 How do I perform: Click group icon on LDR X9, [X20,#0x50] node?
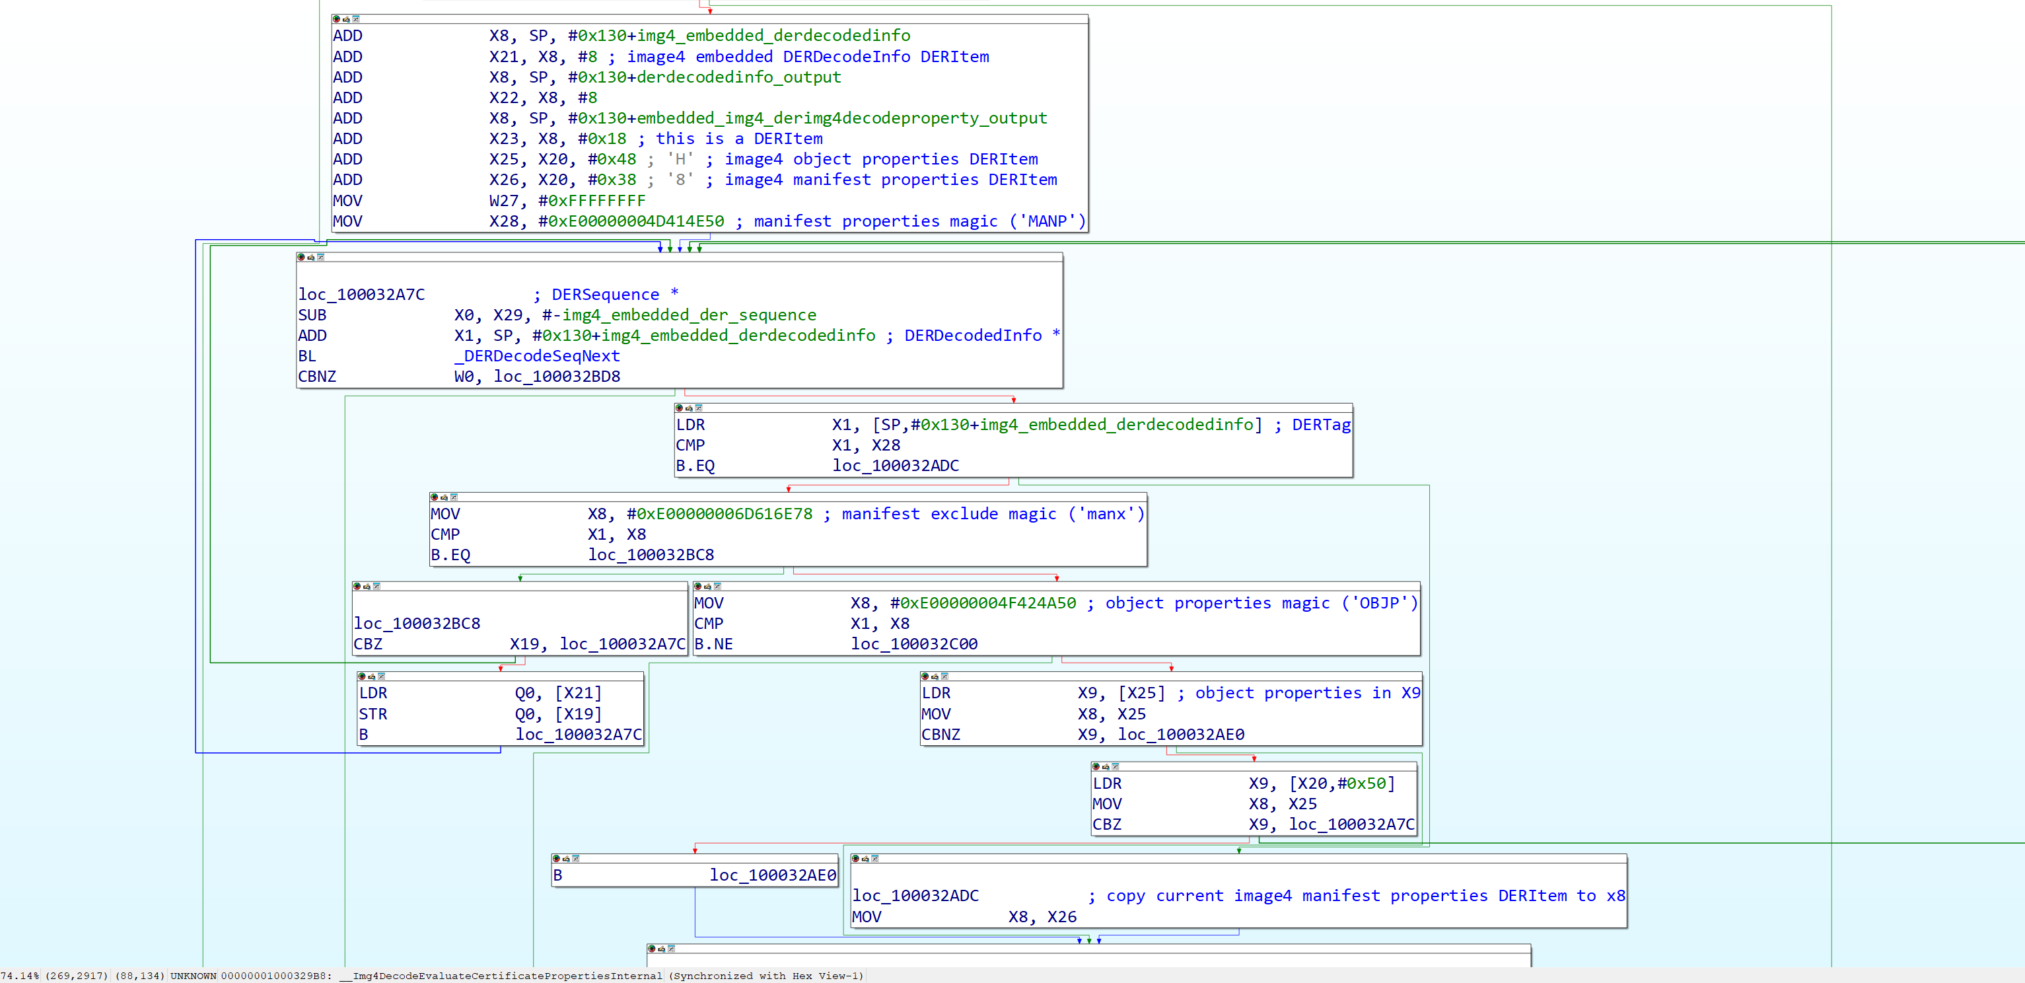tap(1116, 766)
